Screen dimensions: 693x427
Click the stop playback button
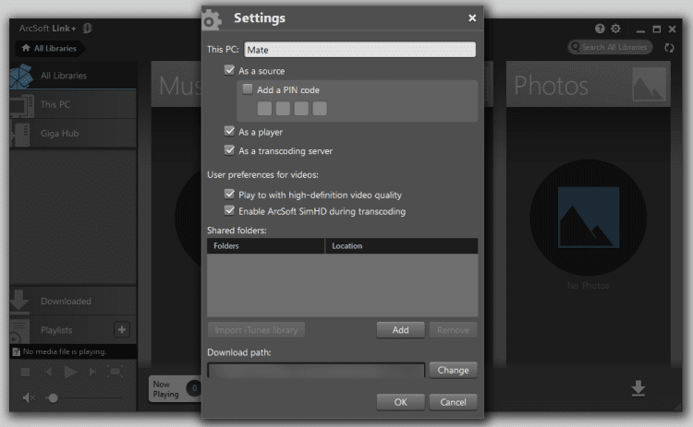pos(25,373)
